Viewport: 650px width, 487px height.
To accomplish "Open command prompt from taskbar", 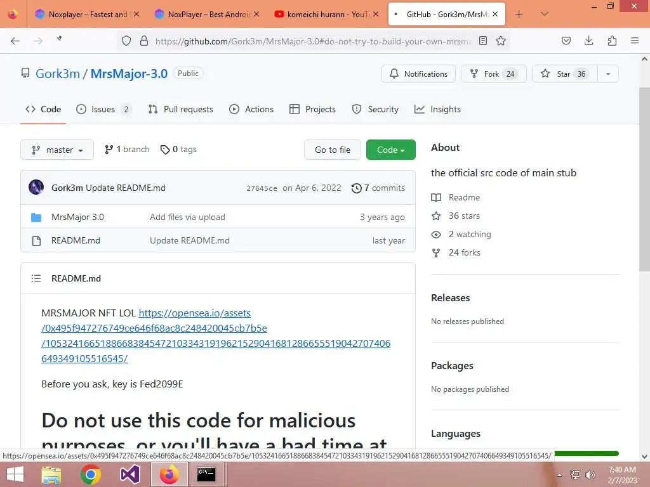I will pyautogui.click(x=206, y=474).
